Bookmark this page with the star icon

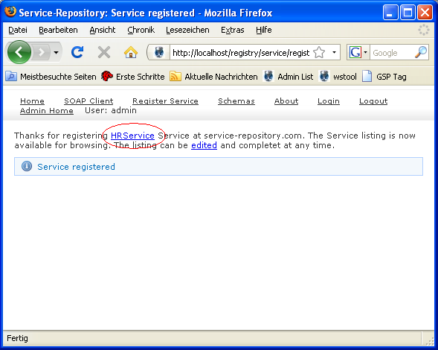(319, 52)
